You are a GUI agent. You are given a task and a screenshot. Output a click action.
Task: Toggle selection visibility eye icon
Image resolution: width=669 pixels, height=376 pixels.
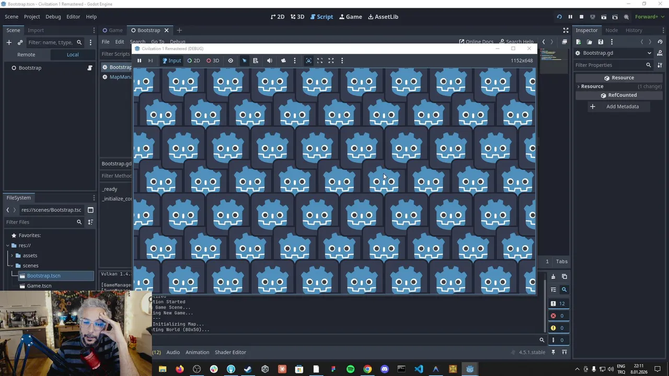[230, 61]
